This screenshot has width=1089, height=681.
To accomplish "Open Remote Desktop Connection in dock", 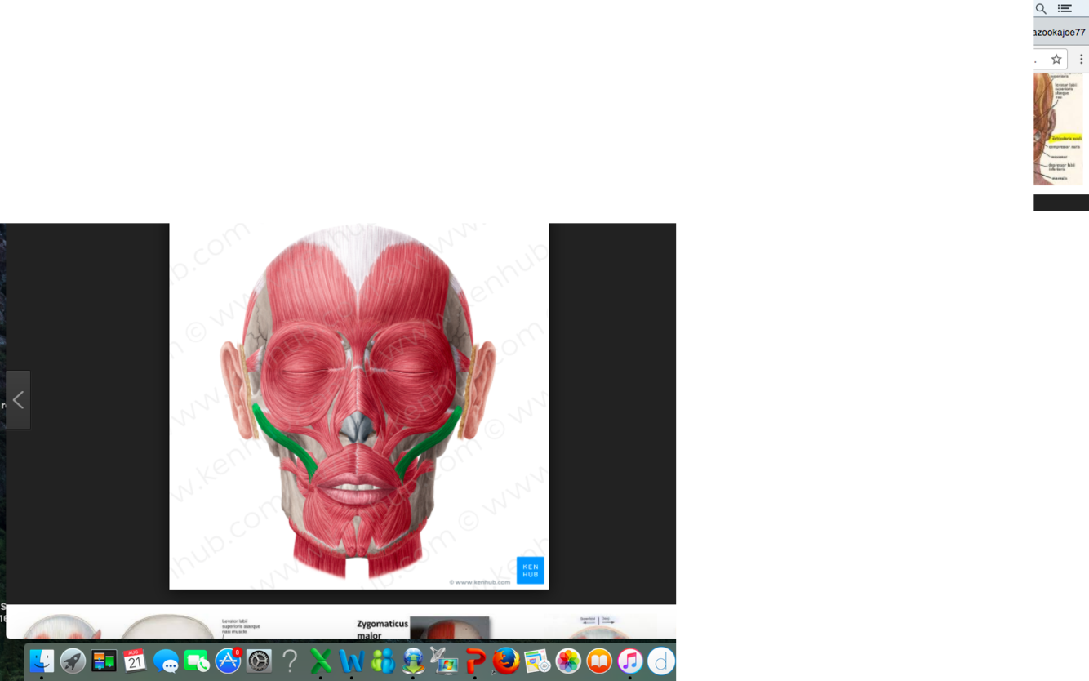I will coord(444,661).
